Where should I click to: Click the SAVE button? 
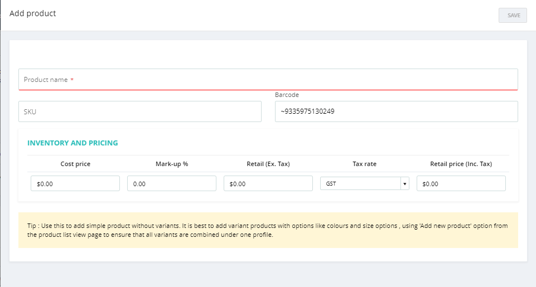click(513, 15)
